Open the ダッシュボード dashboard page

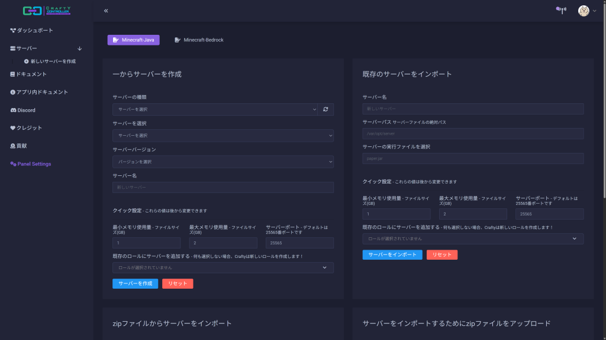[34, 30]
